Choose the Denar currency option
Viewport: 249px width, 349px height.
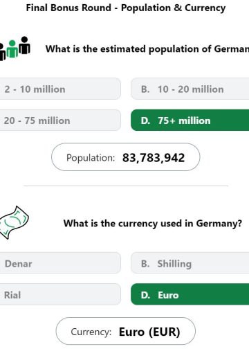tap(60, 263)
